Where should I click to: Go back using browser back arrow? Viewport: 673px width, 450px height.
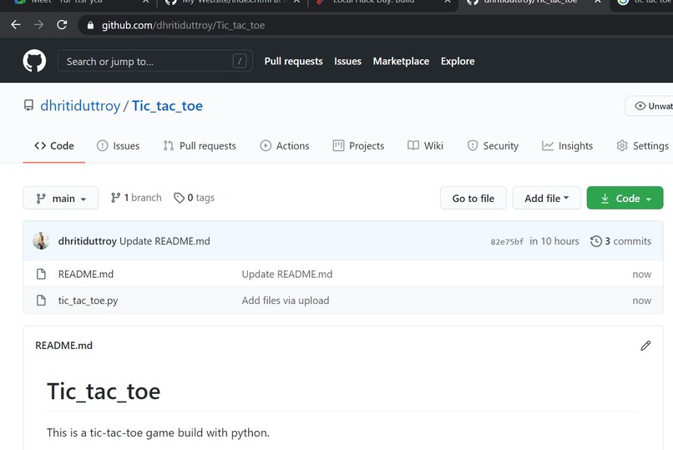pos(16,25)
